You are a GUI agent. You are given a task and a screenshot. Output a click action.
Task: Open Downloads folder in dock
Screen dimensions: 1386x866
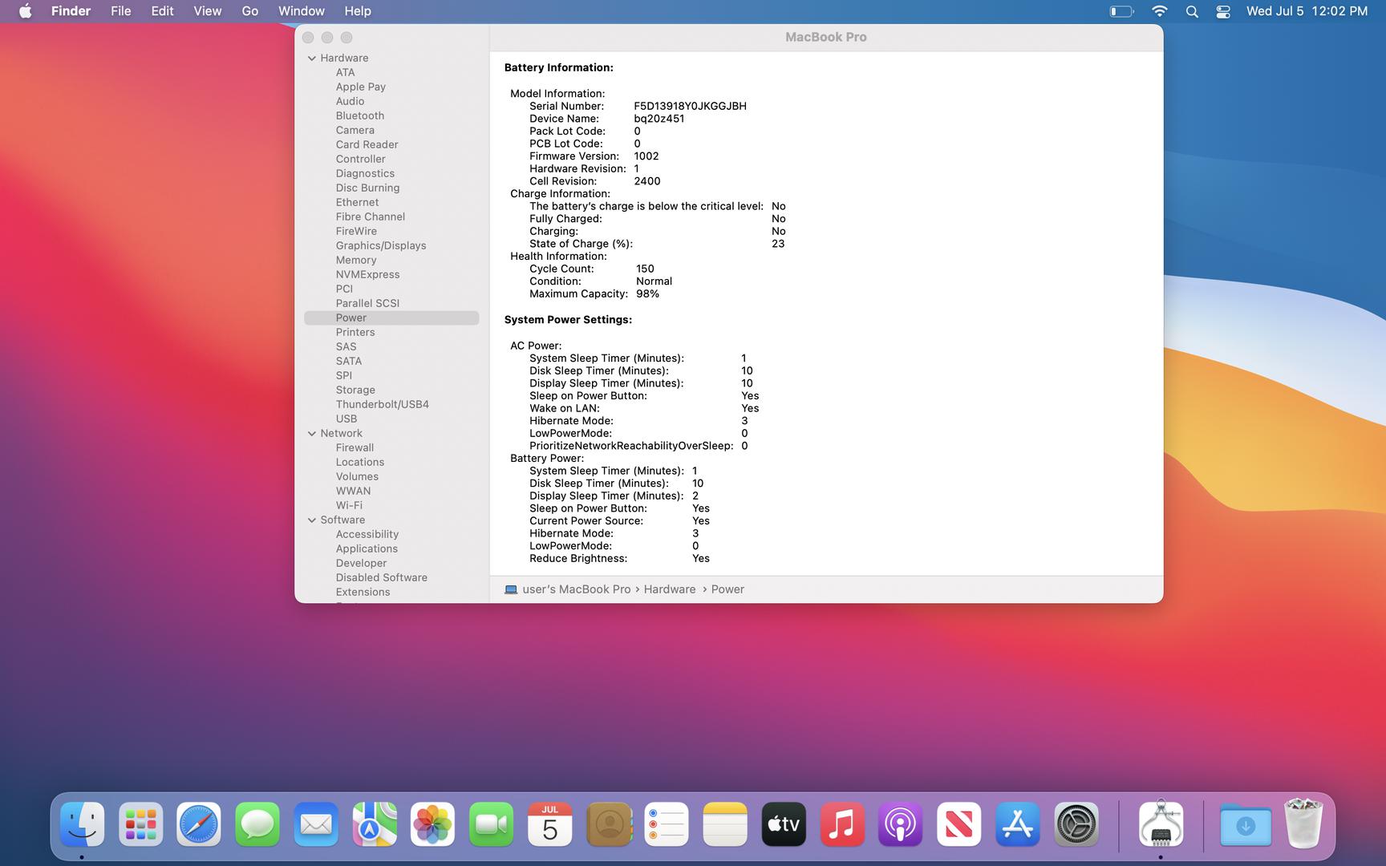(1246, 825)
